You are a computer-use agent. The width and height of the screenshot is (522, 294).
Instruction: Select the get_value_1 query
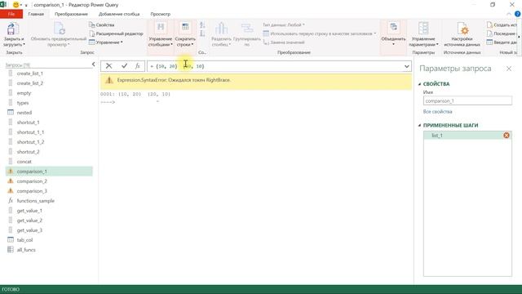tap(49, 211)
